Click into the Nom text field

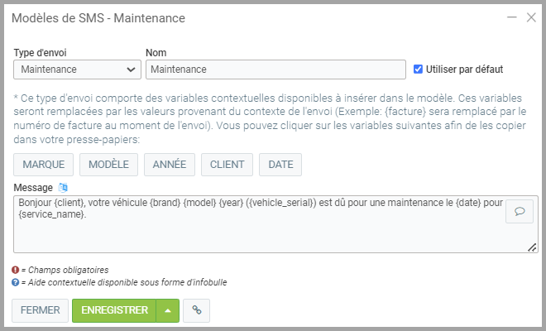pos(275,70)
